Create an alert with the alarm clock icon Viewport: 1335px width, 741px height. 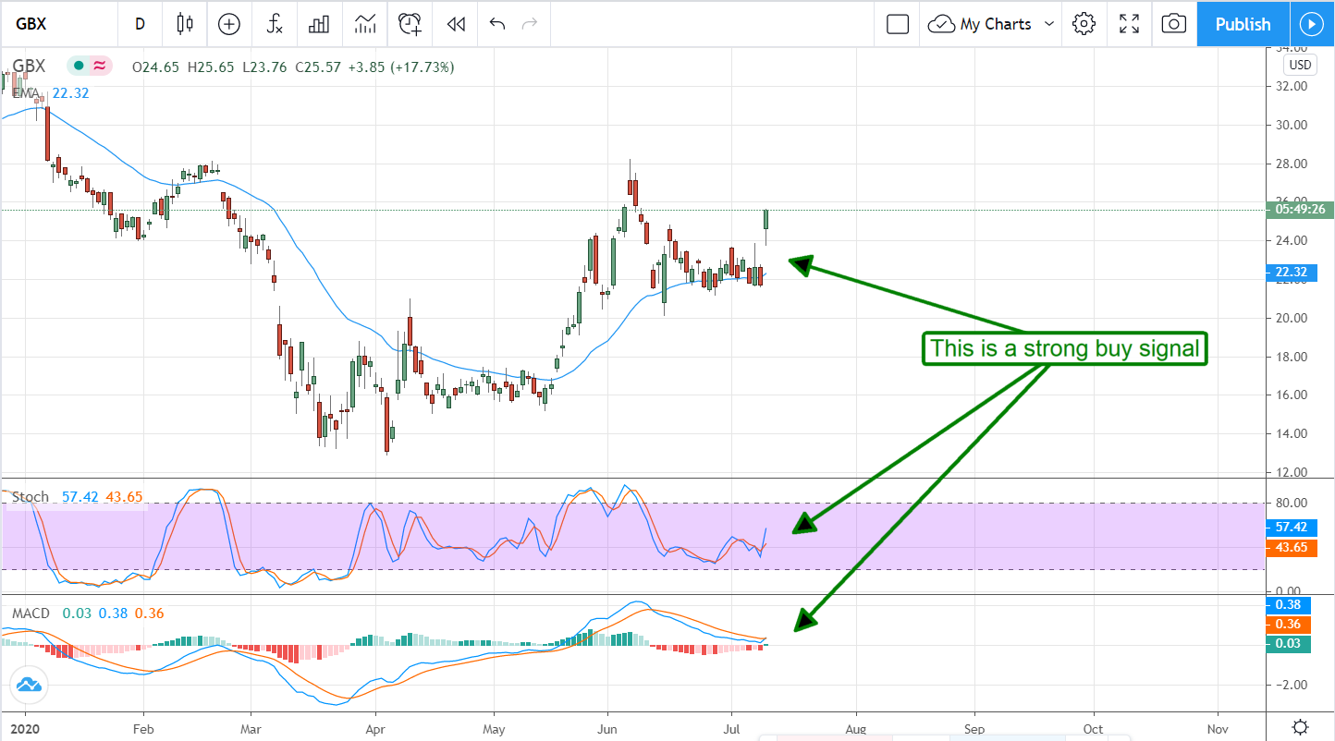coord(410,24)
